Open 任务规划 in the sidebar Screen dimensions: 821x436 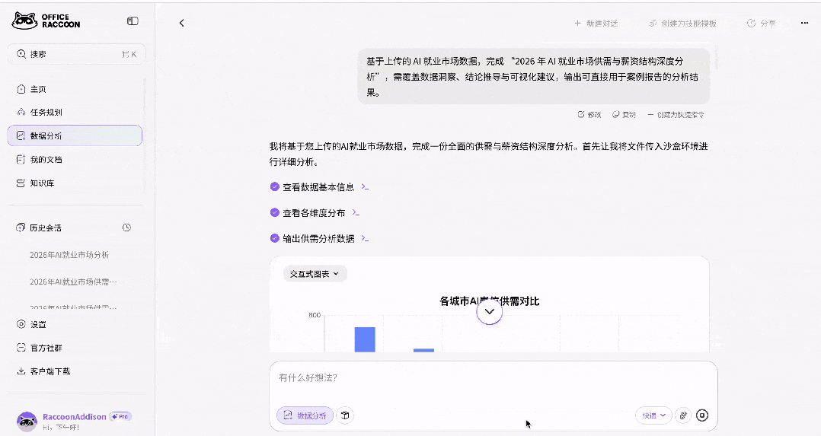pos(75,112)
